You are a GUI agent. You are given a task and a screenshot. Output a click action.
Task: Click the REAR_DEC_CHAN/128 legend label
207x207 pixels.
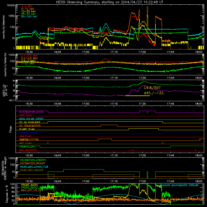pyautogui.click(x=34, y=167)
